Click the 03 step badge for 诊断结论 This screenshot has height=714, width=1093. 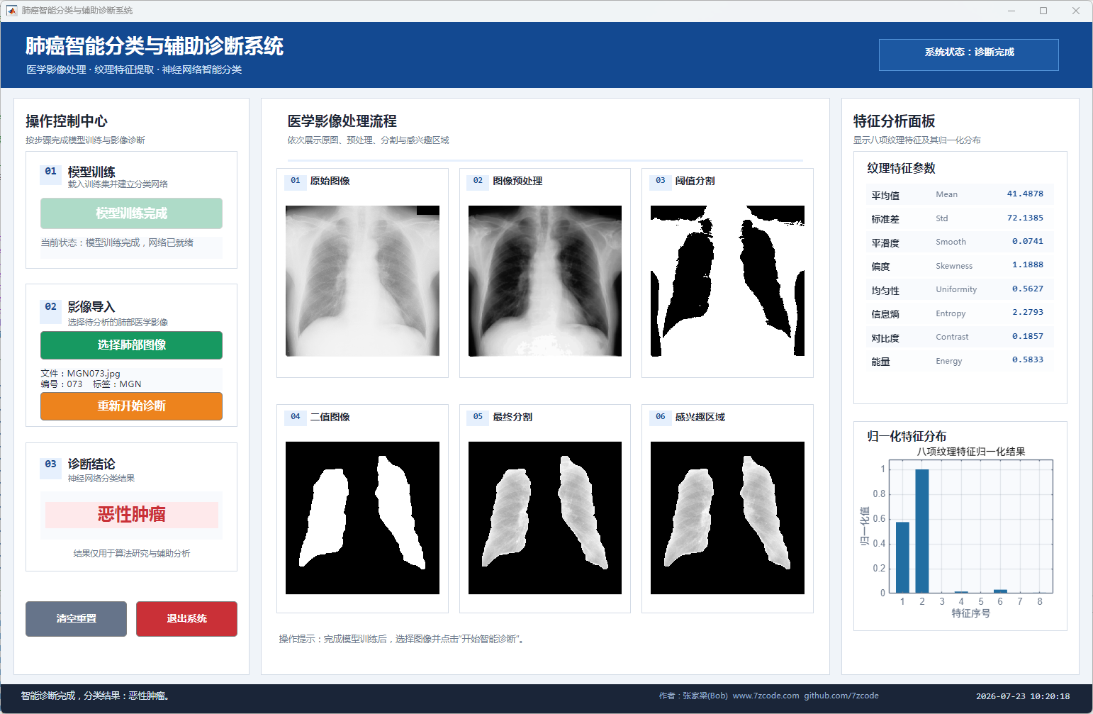pyautogui.click(x=51, y=465)
